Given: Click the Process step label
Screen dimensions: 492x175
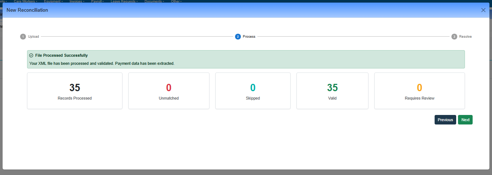Looking at the screenshot, I should pos(249,37).
